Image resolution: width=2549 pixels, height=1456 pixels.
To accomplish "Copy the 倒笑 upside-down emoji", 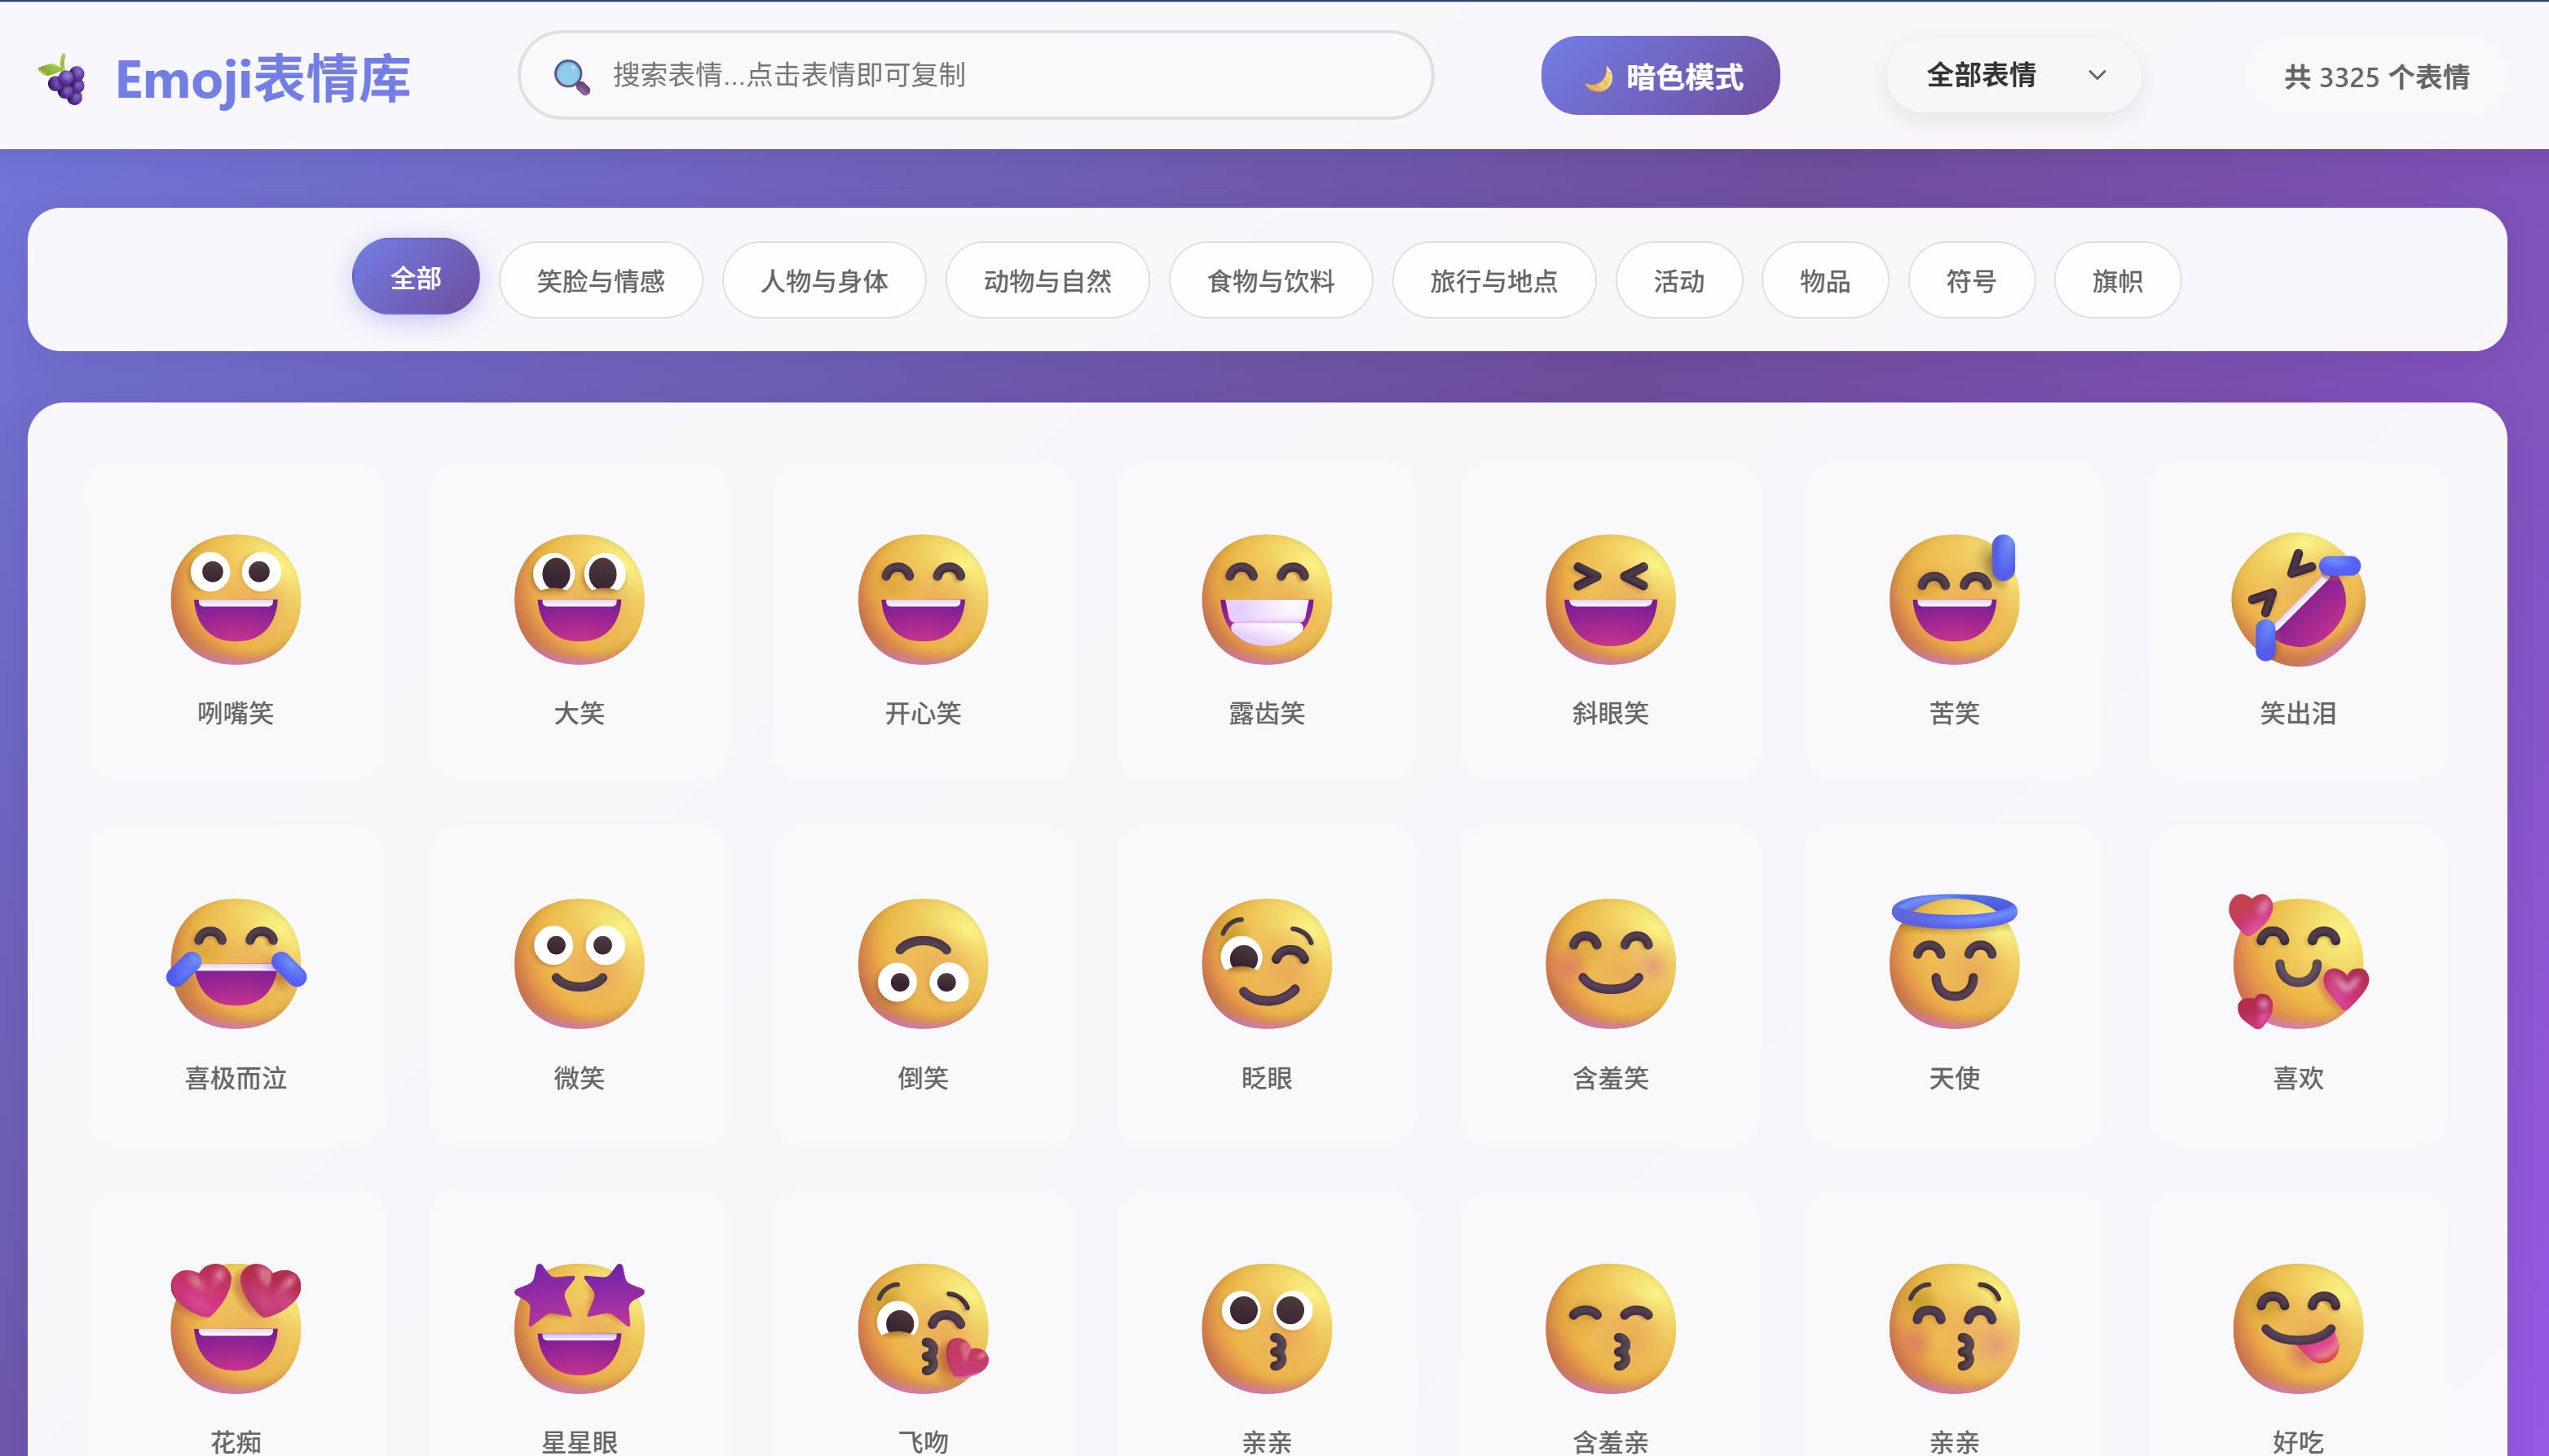I will point(923,963).
